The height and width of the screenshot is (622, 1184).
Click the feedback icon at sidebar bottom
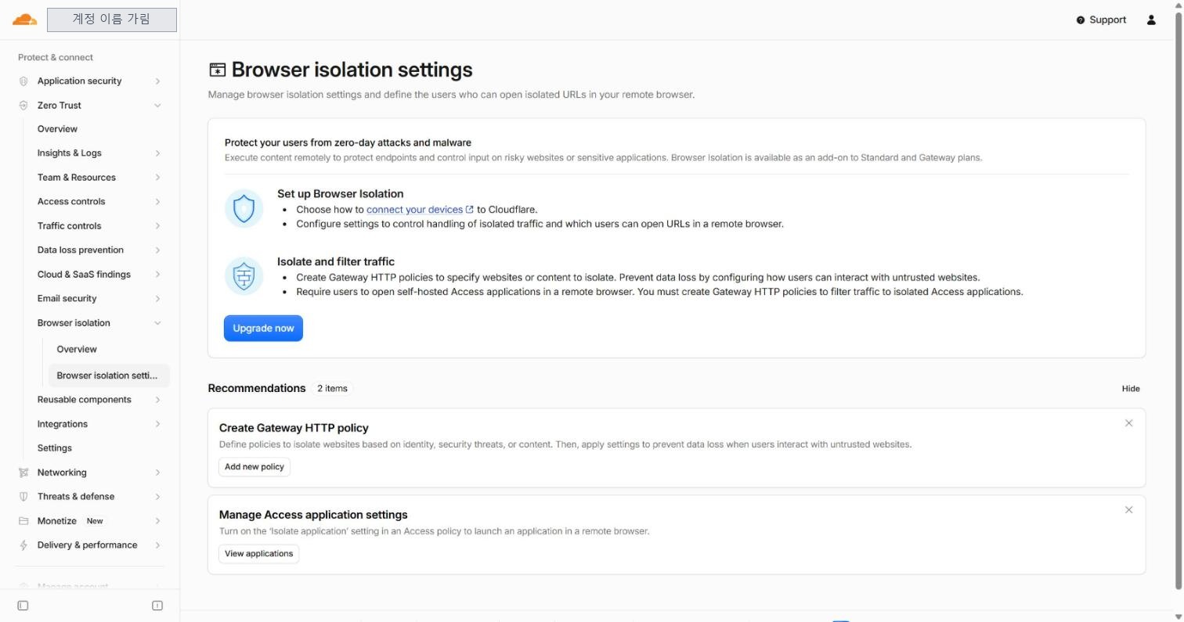[157, 606]
